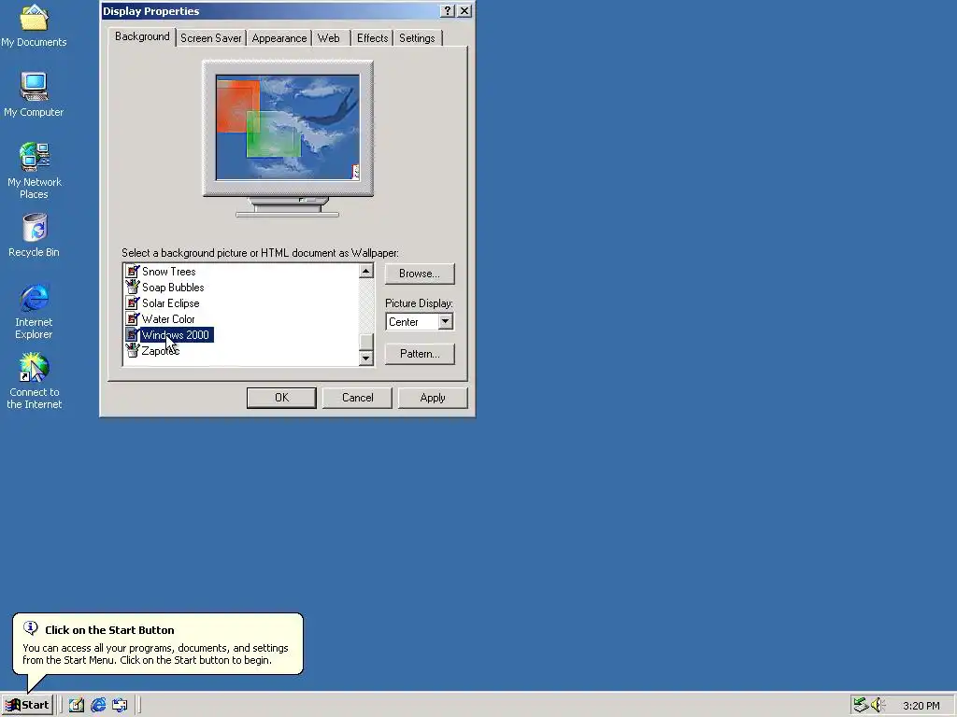Viewport: 957px width, 717px height.
Task: Select Connect to the Internet shortcut
Action: (34, 382)
